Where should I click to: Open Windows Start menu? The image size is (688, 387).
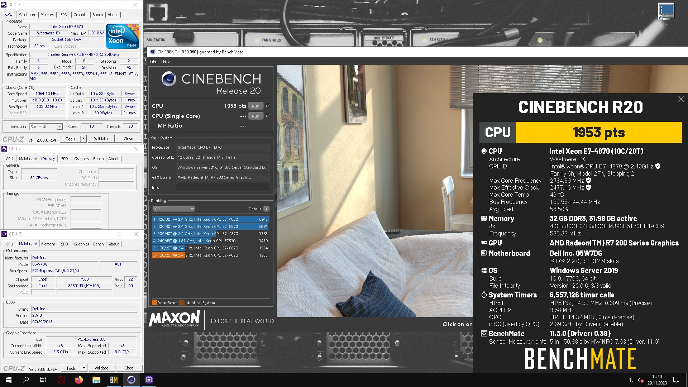[9, 380]
